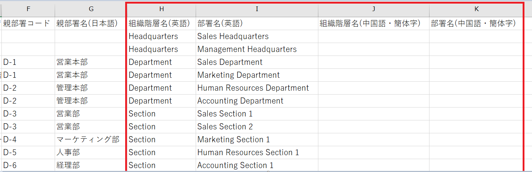This screenshot has width=532, height=172.
Task: Select column I header
Action: click(257, 9)
